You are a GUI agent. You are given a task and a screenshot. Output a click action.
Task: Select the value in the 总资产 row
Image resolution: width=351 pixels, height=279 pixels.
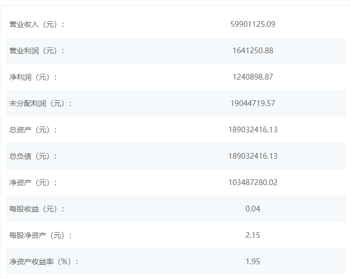(x=253, y=130)
